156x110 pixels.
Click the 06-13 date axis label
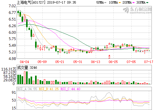point(95,62)
